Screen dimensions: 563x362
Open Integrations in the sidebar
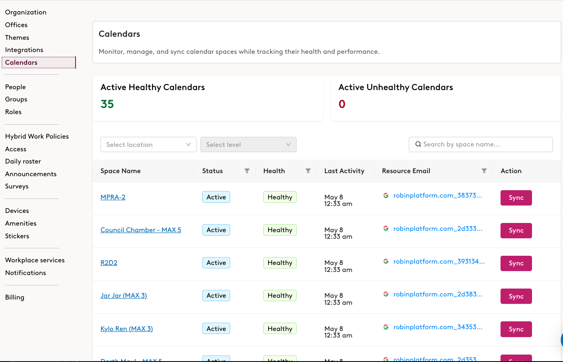click(x=24, y=50)
